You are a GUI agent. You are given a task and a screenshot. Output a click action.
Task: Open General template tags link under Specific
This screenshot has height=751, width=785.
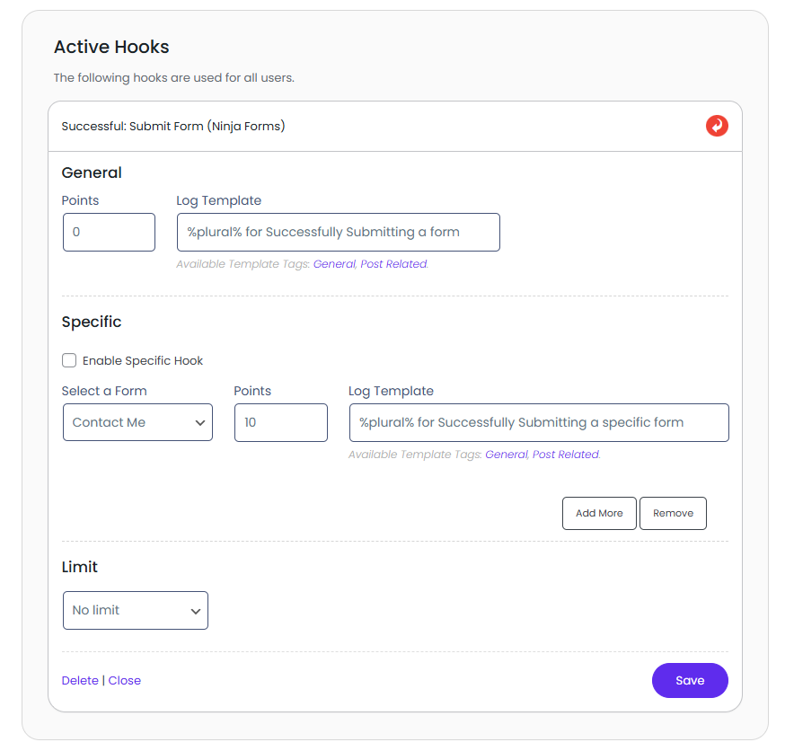[x=507, y=455]
